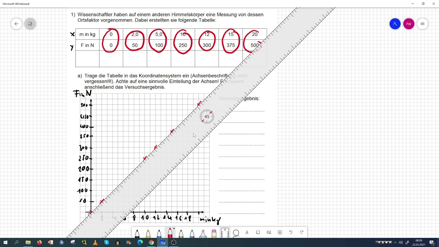The height and width of the screenshot is (247, 439).
Task: Undo the last stroke
Action: 291,233
